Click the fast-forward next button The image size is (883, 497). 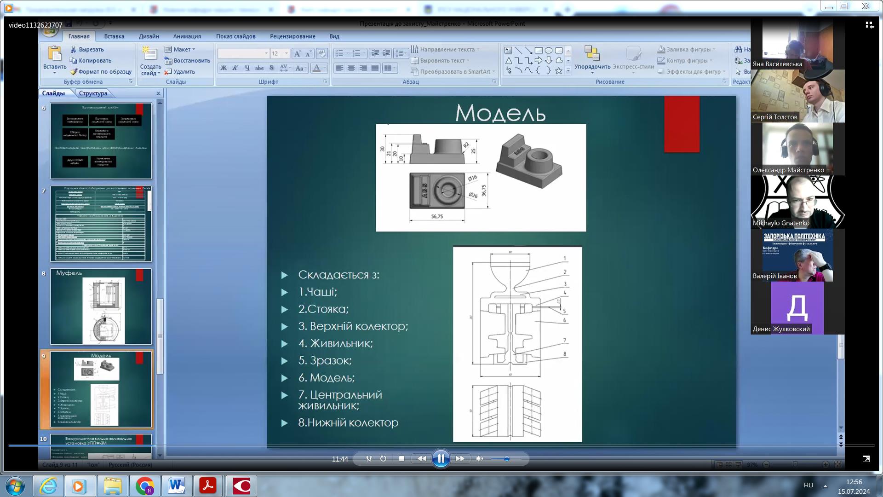pos(460,459)
